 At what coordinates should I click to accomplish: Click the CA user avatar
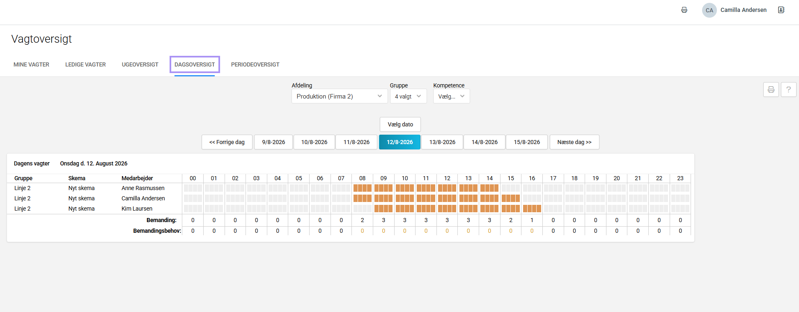(x=709, y=10)
